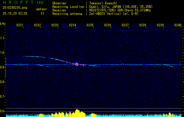Click the meteor label
Image resolution: width=184 pixels, height=117 pixels.
pyautogui.click(x=42, y=9)
